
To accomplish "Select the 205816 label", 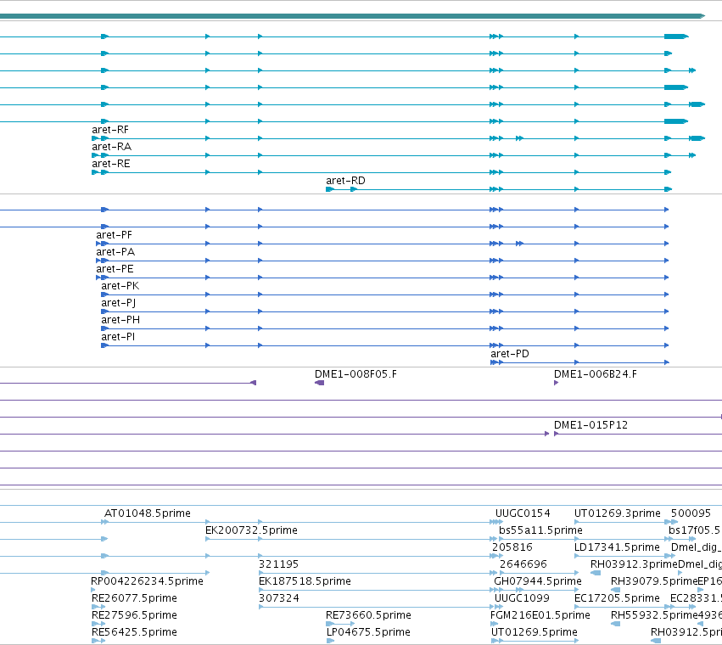I will [x=512, y=547].
